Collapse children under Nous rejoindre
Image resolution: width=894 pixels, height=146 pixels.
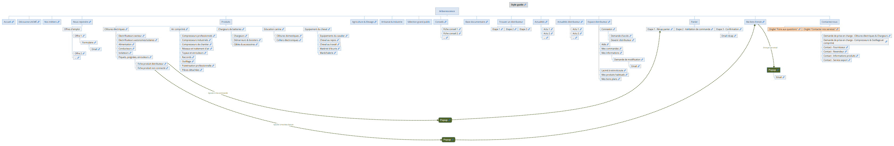pyautogui.click(x=82, y=25)
